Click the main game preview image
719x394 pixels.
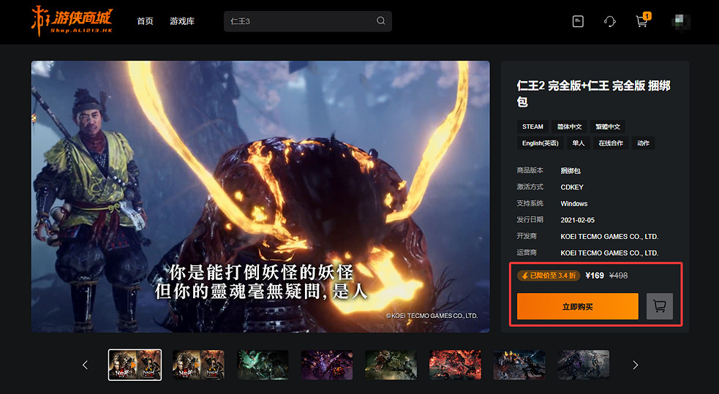[260, 197]
